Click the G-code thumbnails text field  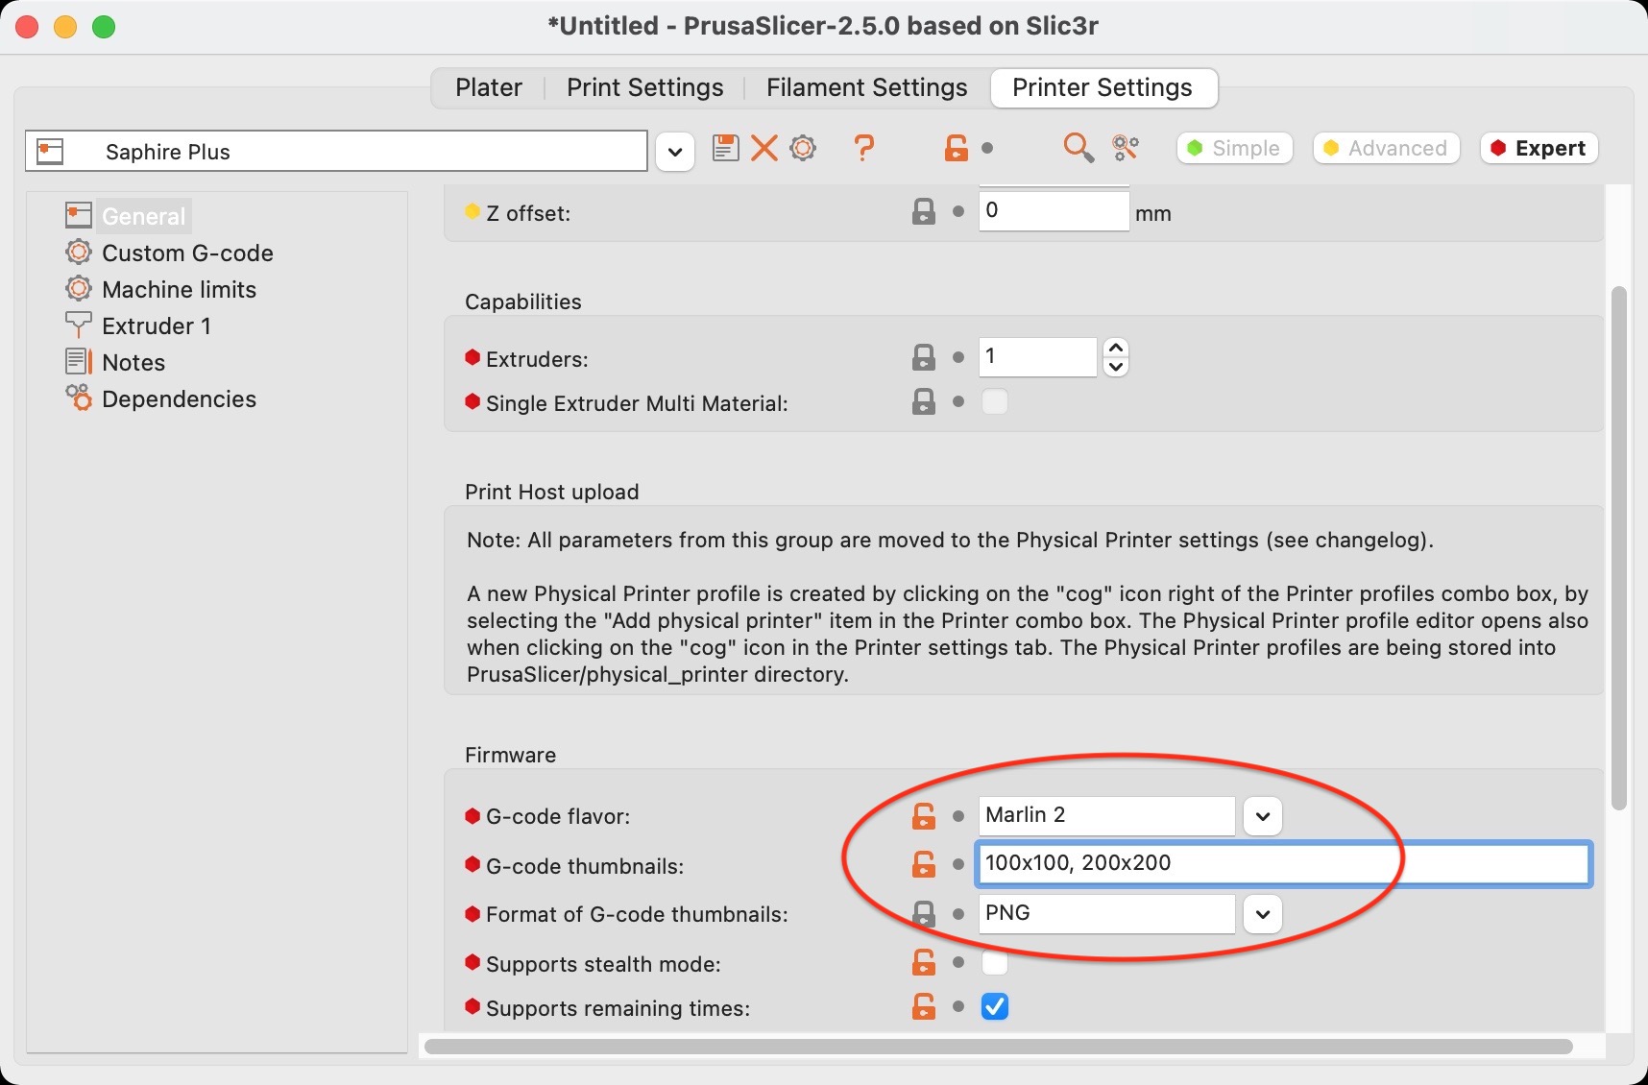click(1283, 863)
